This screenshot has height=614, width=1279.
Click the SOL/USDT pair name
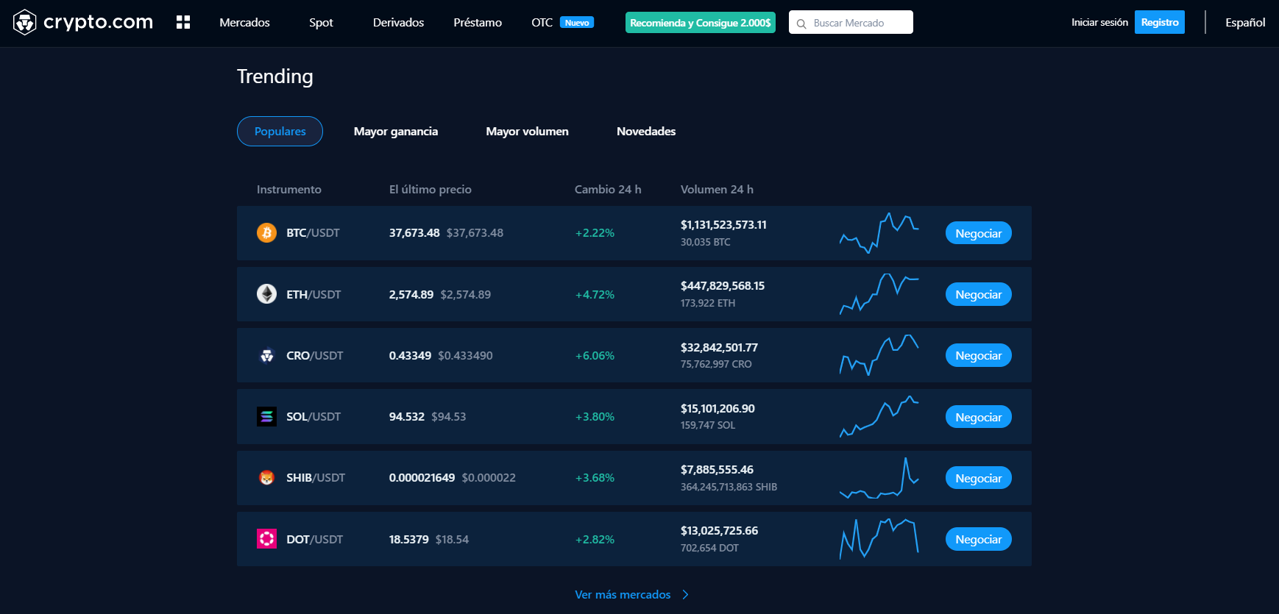point(313,417)
